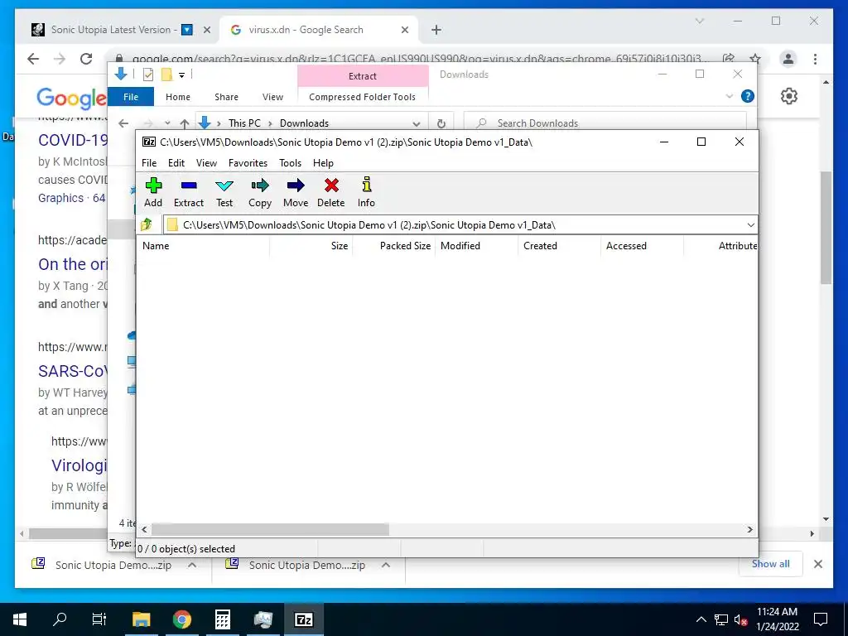Close the Chrome downloads bar

[817, 564]
